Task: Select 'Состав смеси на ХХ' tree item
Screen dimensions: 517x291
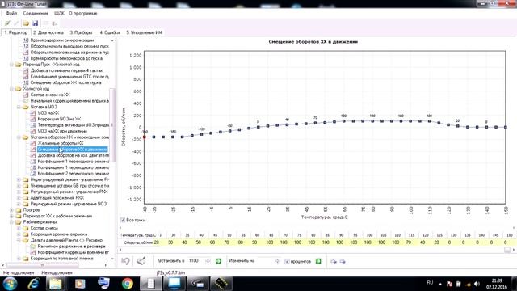Action: [x=50, y=95]
